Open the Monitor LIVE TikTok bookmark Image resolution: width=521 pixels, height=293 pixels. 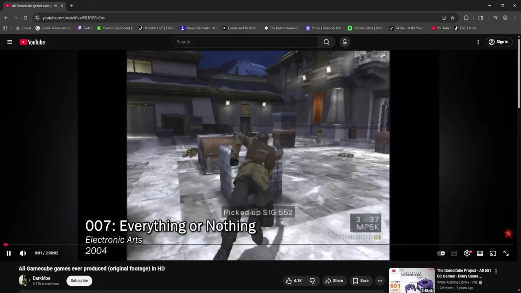[157, 28]
